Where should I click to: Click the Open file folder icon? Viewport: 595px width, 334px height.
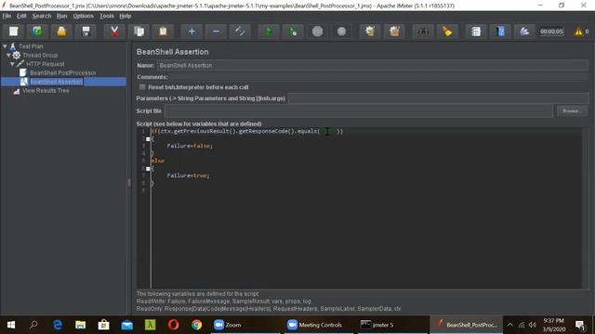click(61, 32)
